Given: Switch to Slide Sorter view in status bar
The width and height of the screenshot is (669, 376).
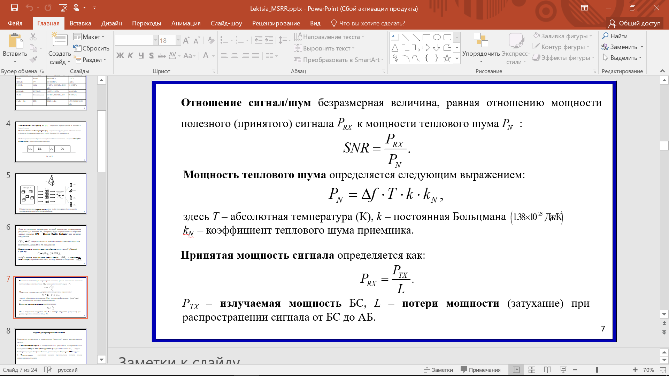Looking at the screenshot, I should (x=532, y=370).
